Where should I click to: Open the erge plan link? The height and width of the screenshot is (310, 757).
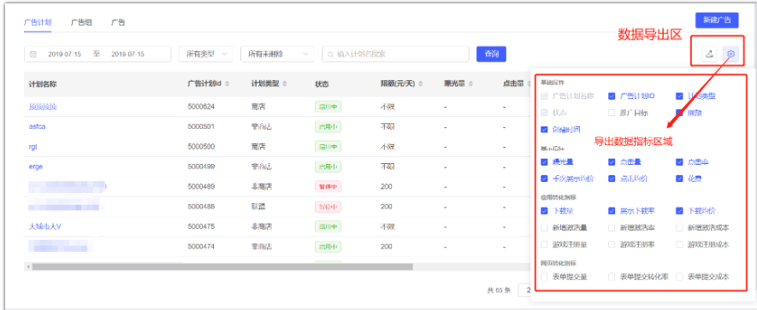tap(36, 167)
